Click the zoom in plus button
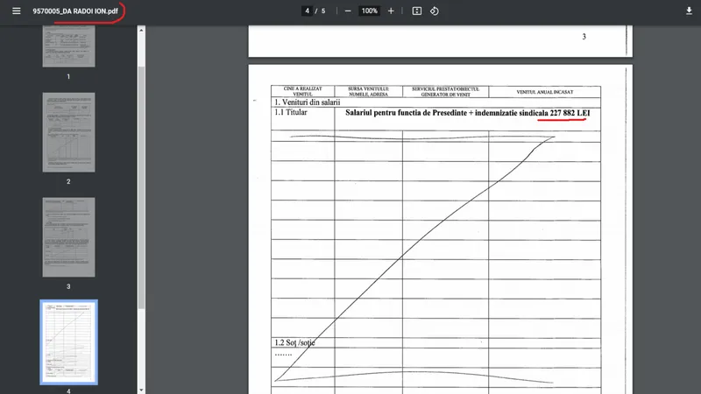The image size is (701, 394). tap(391, 11)
